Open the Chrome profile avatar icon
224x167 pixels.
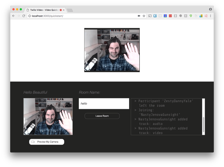coord(211,9)
